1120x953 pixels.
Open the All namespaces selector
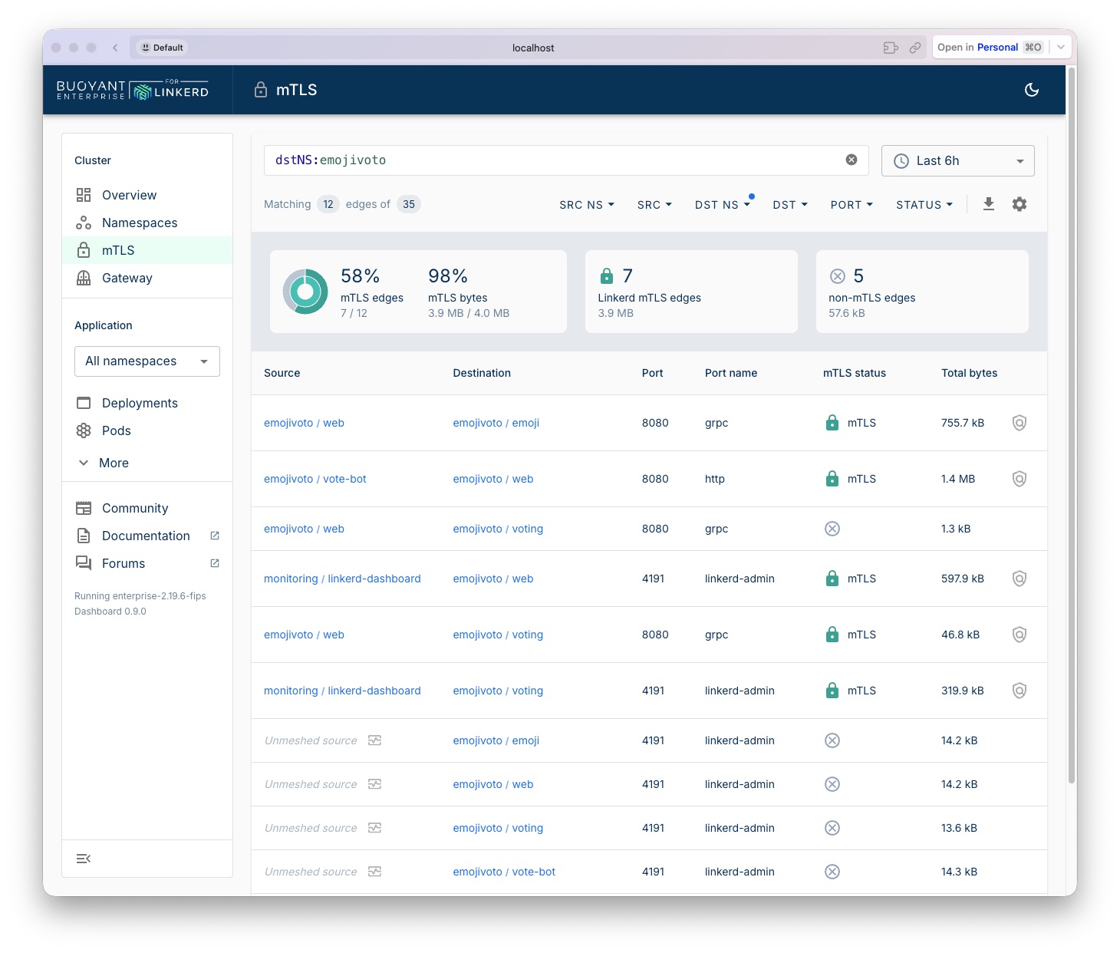(147, 361)
